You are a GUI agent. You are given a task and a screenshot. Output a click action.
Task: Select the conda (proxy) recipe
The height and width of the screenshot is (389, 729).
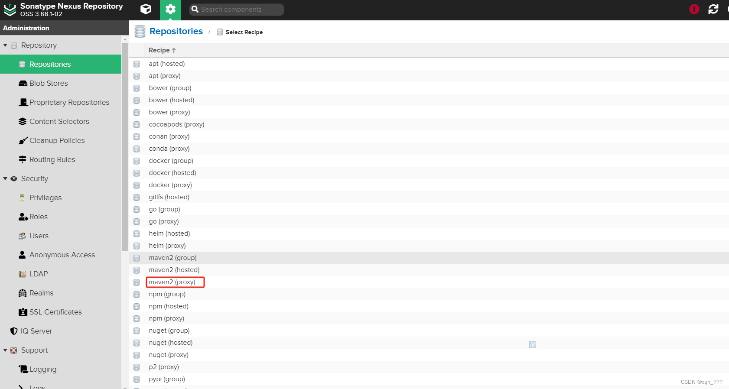point(169,149)
